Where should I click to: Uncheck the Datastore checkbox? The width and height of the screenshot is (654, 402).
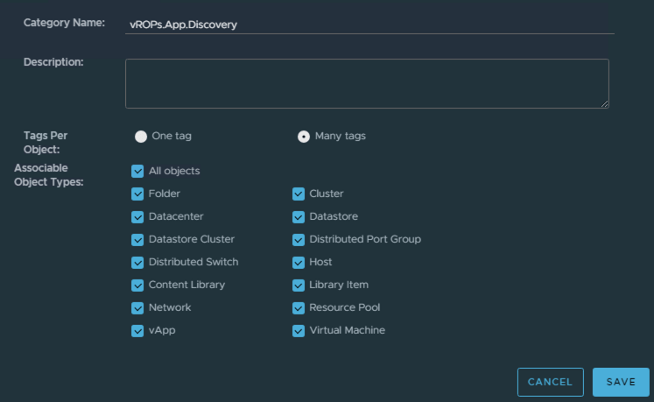pos(299,216)
